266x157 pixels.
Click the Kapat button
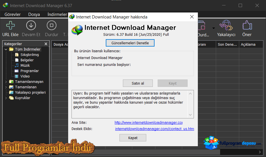tap(133, 138)
